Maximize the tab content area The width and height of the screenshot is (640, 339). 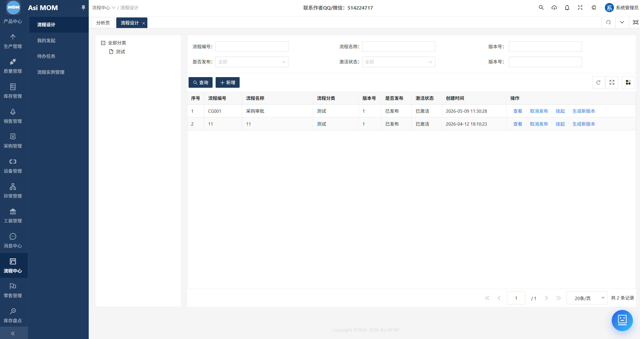635,22
